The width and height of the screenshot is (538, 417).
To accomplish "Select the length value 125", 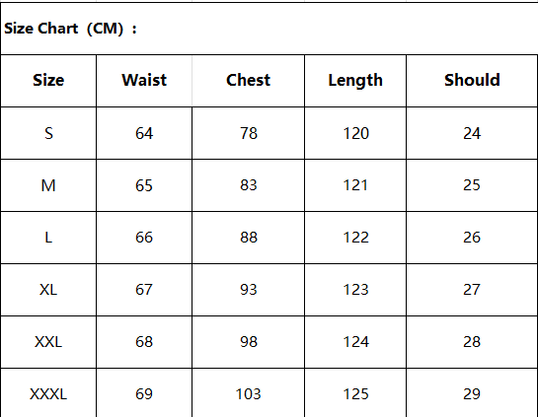I will [355, 393].
